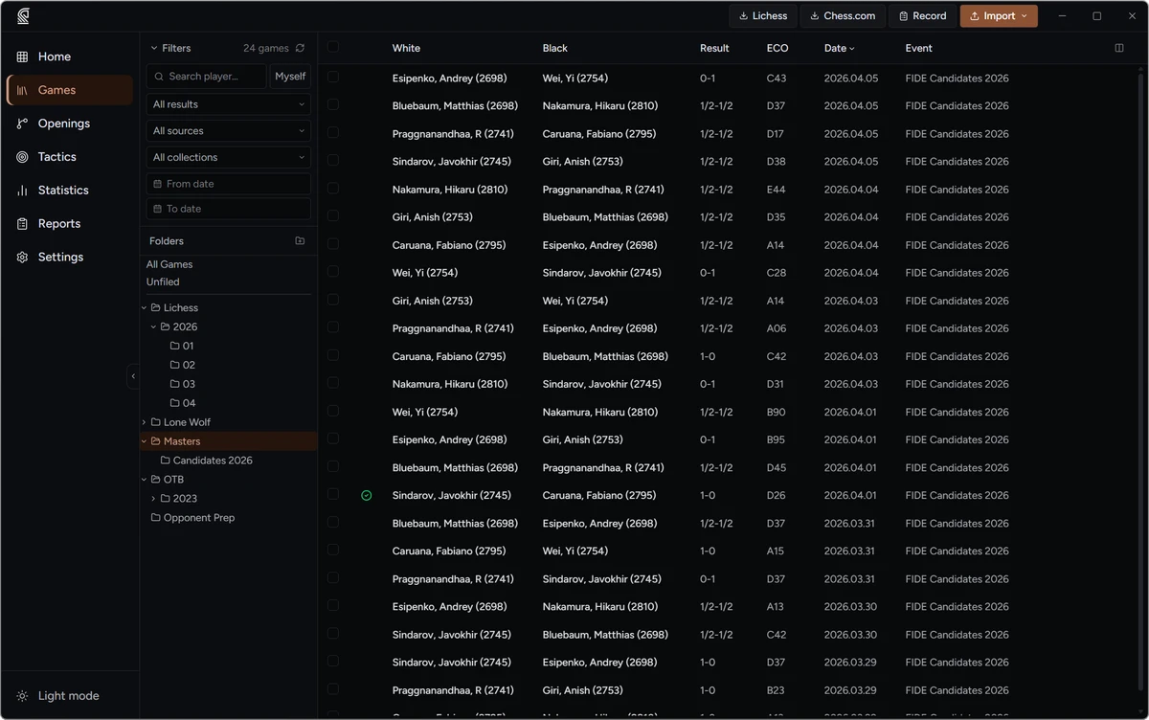This screenshot has height=720, width=1149.
Task: Sort by the Date column header
Action: pos(839,48)
